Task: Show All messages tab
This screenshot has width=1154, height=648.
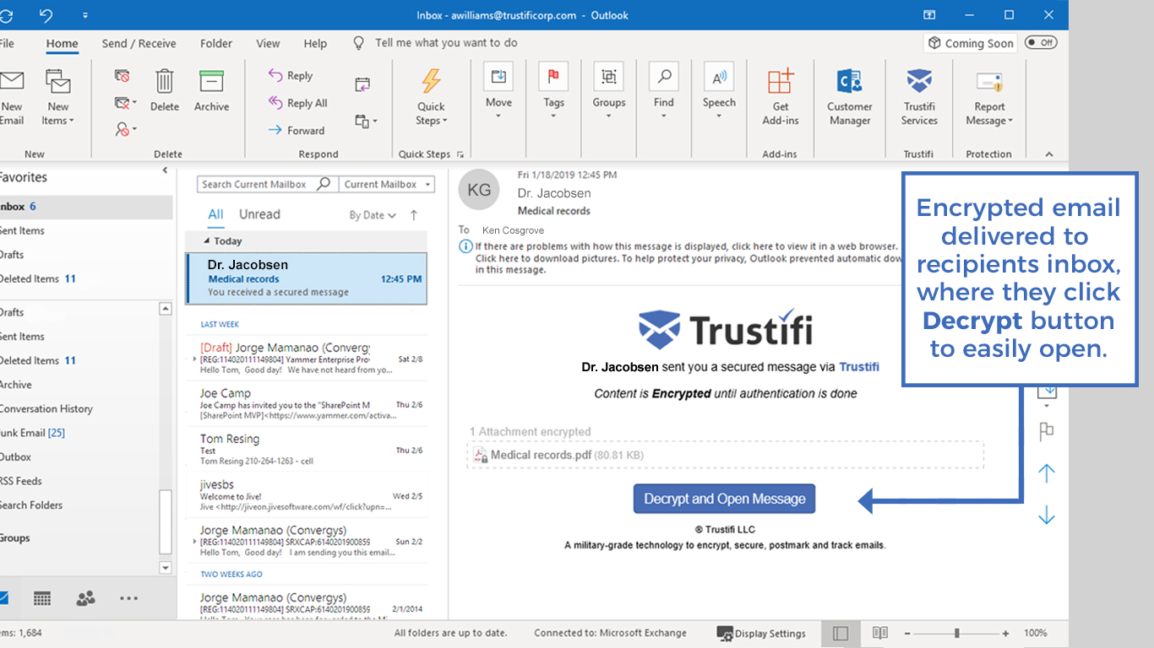Action: coord(215,214)
